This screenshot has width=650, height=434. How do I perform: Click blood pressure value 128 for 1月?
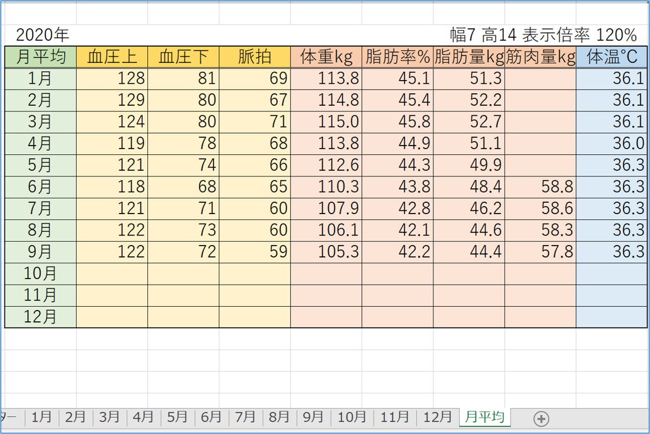point(112,78)
